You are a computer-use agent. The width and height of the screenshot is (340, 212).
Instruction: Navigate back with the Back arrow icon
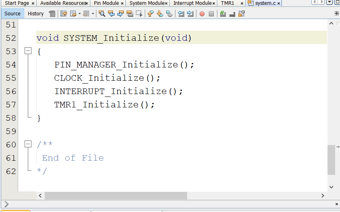73,14
